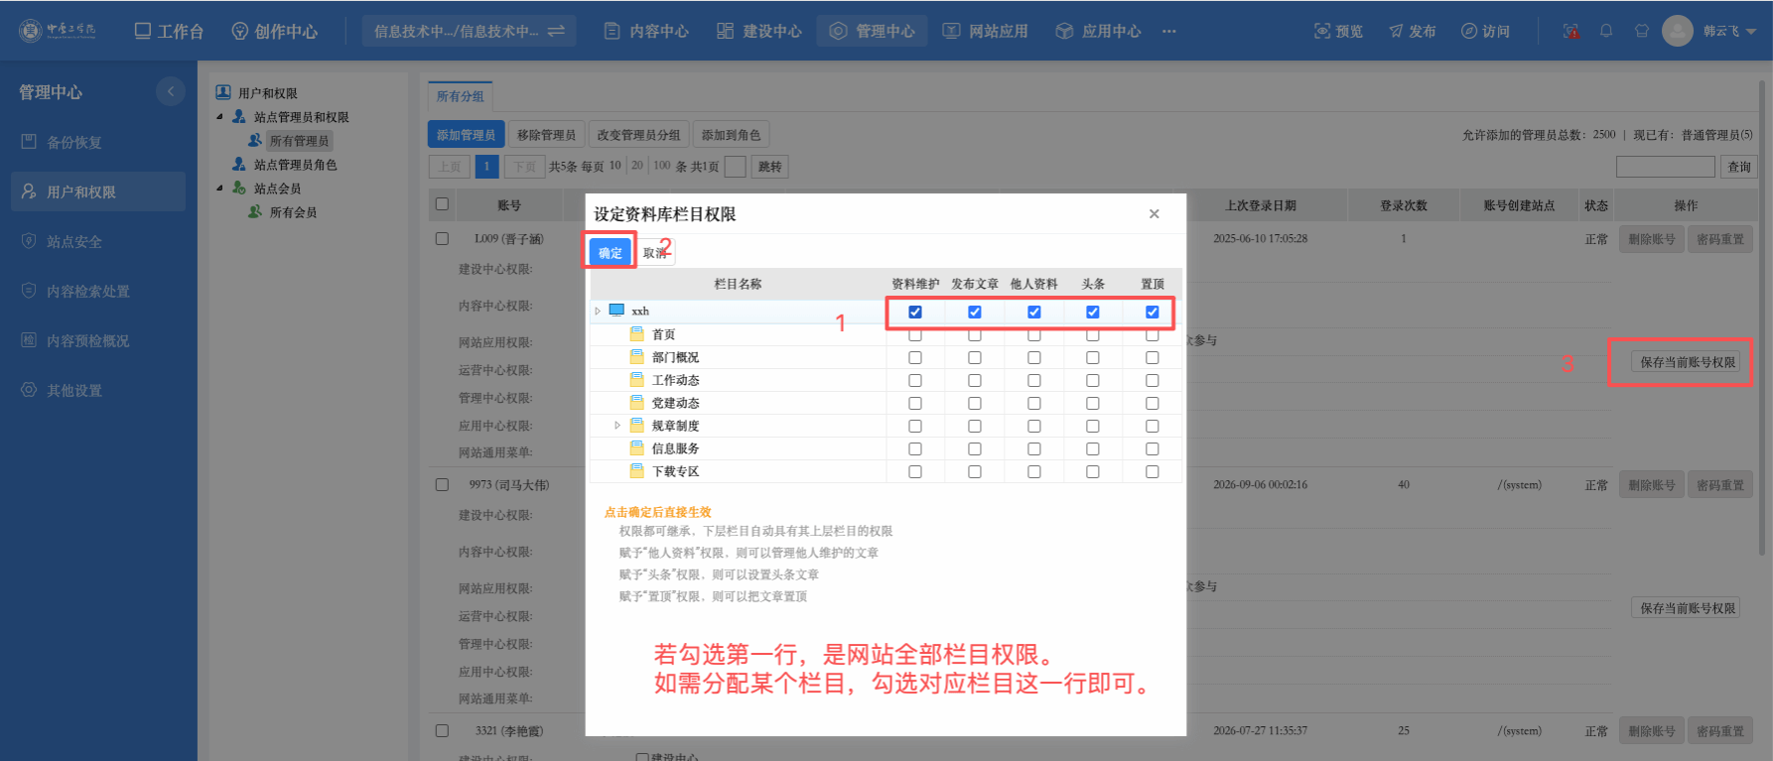Open the 内容中心 top menu
This screenshot has height=761, width=1773.
click(646, 31)
